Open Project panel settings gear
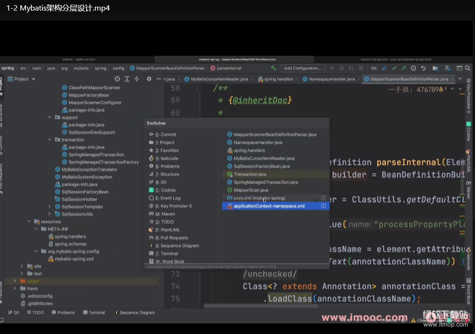Viewport: 475px width, 334px height. click(x=149, y=79)
